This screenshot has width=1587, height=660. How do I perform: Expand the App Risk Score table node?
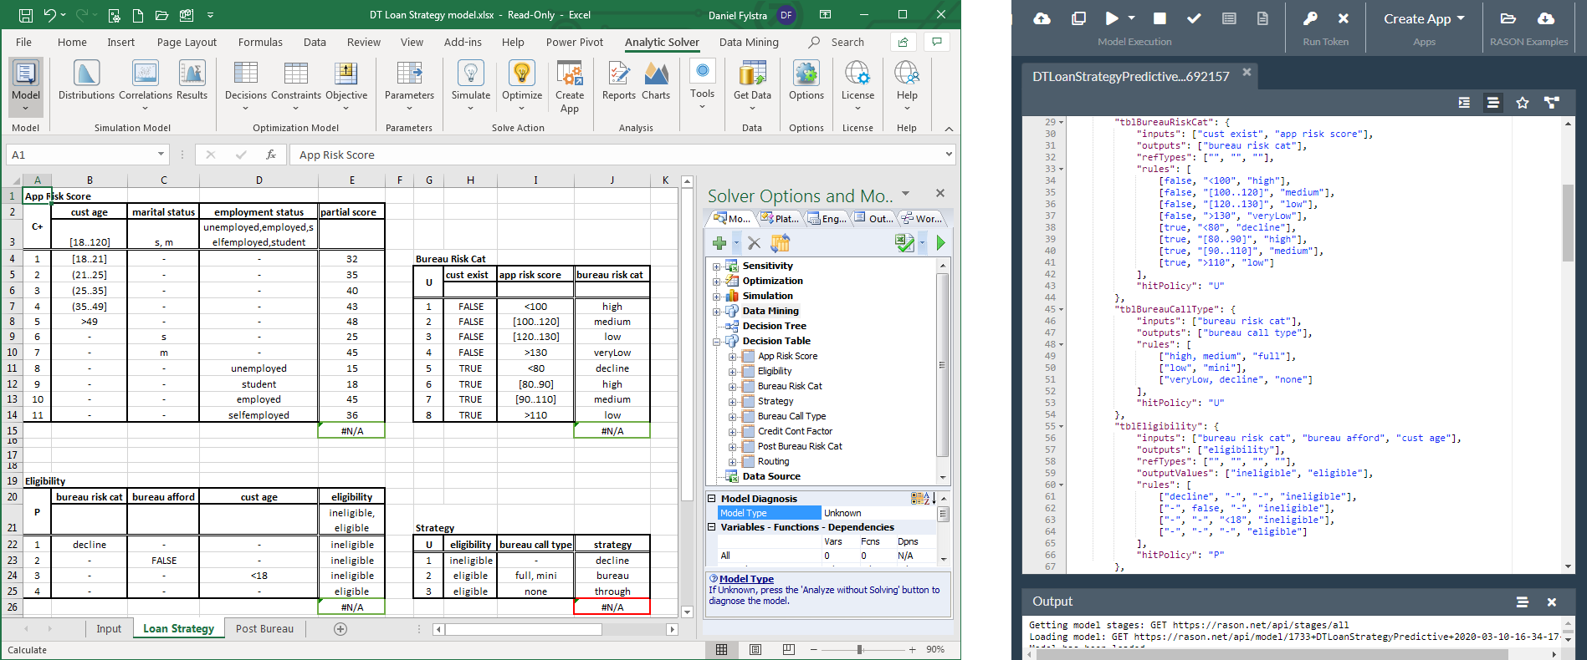[733, 357]
